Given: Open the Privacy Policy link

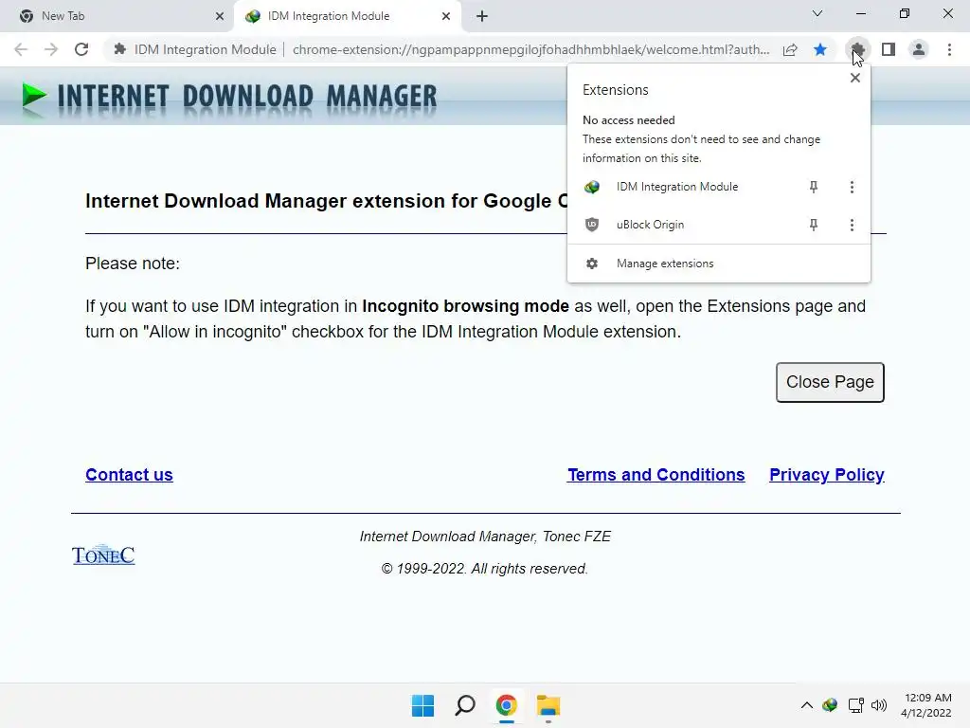Looking at the screenshot, I should 826,475.
